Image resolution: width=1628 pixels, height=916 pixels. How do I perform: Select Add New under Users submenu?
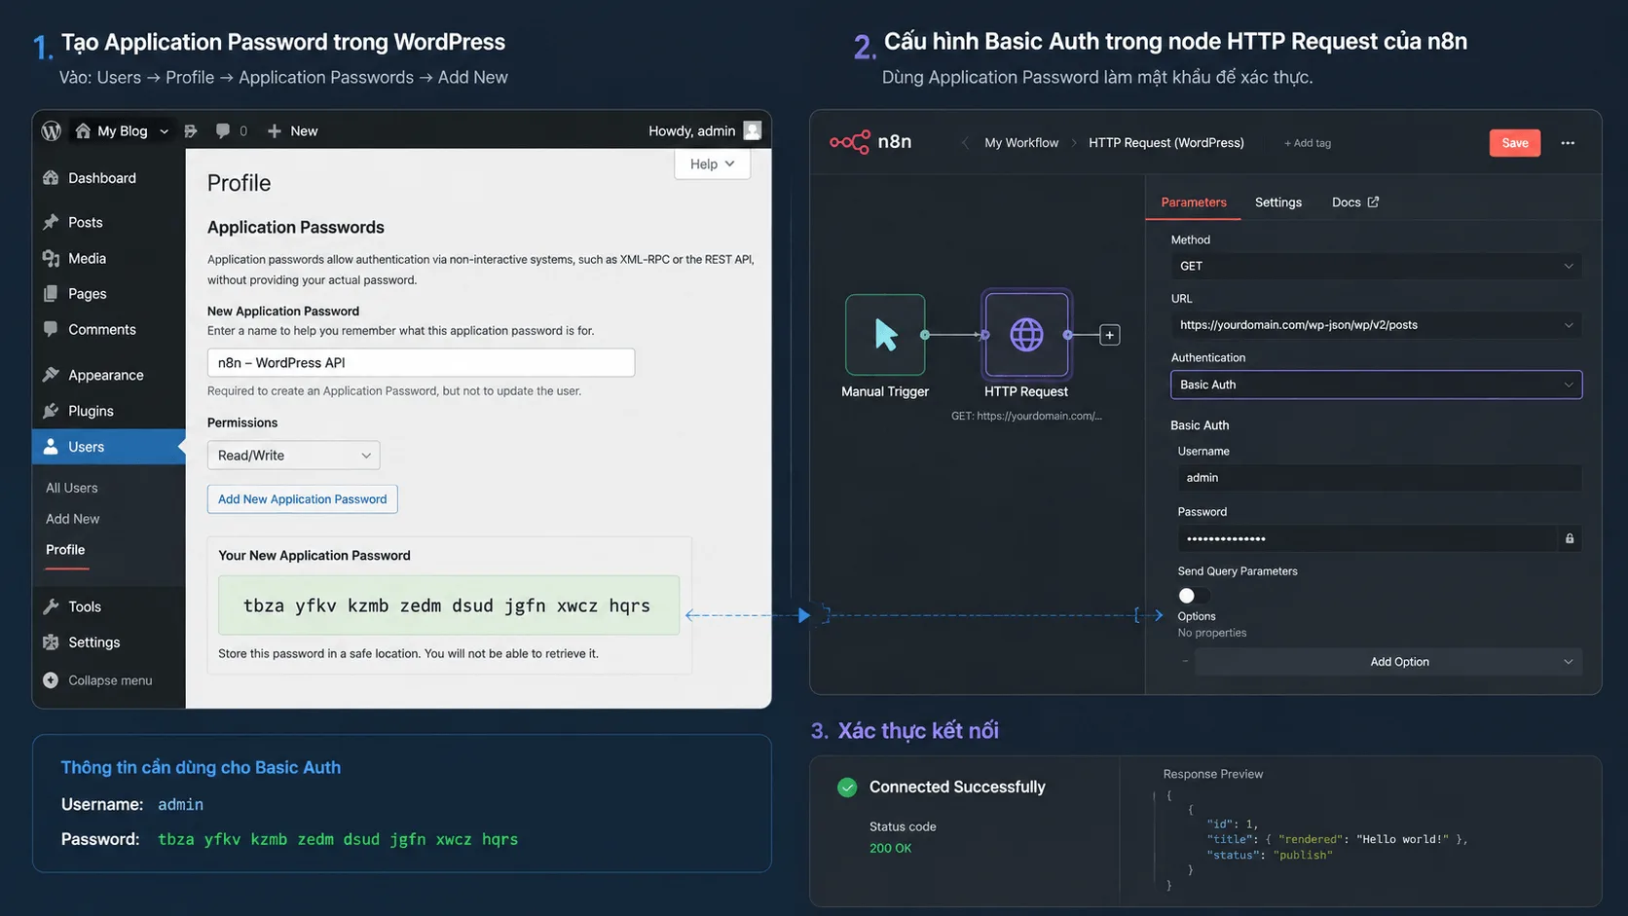pyautogui.click(x=73, y=519)
